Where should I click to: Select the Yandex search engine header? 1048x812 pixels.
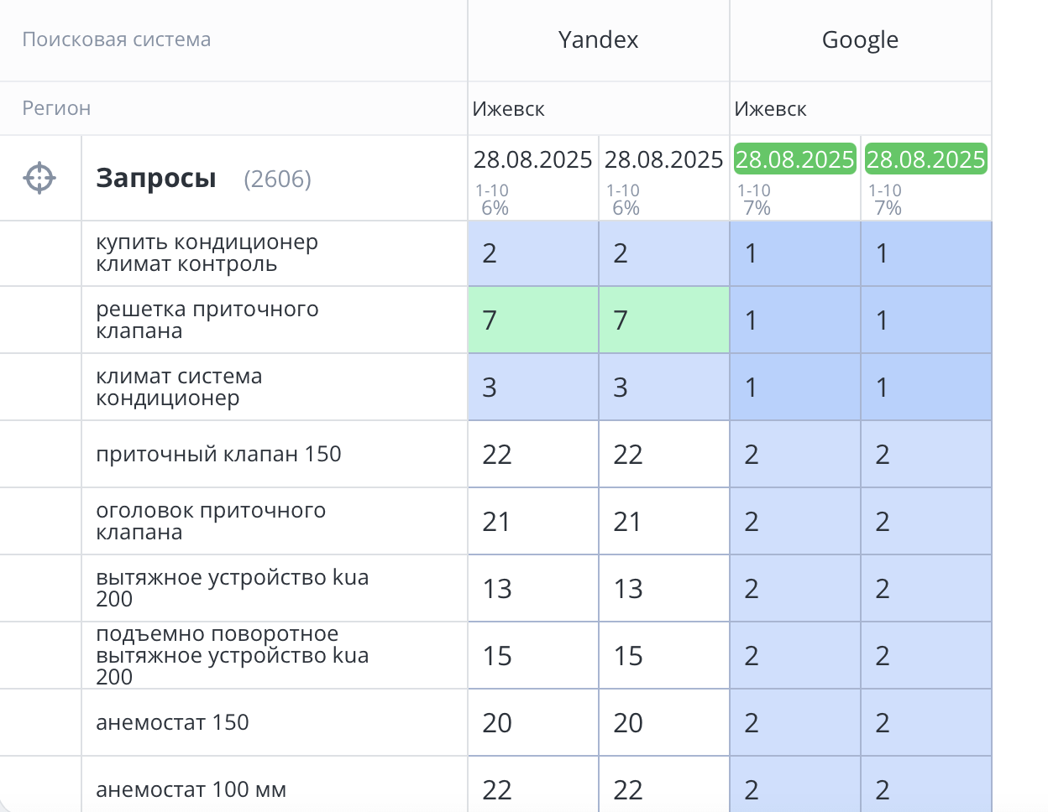pos(598,39)
